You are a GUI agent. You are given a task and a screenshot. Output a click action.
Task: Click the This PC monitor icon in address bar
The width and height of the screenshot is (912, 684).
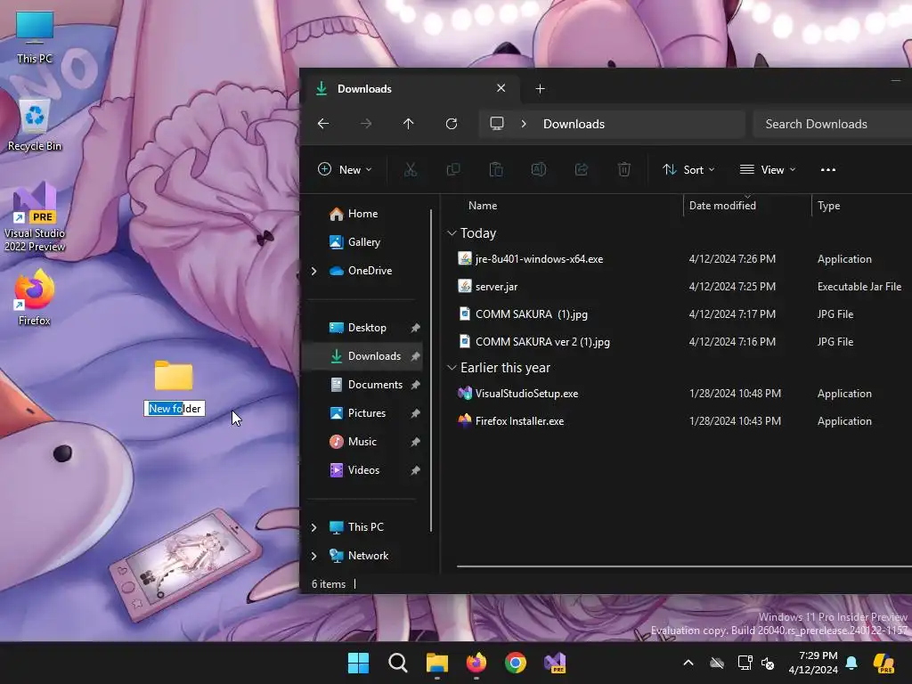[x=497, y=124]
